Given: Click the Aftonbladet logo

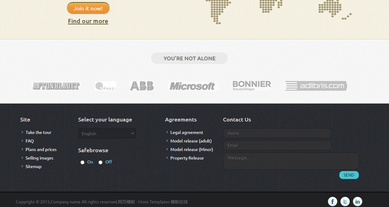Looking at the screenshot, I should click(x=56, y=86).
